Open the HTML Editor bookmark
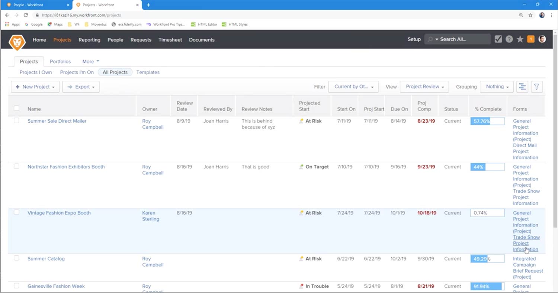 click(204, 24)
